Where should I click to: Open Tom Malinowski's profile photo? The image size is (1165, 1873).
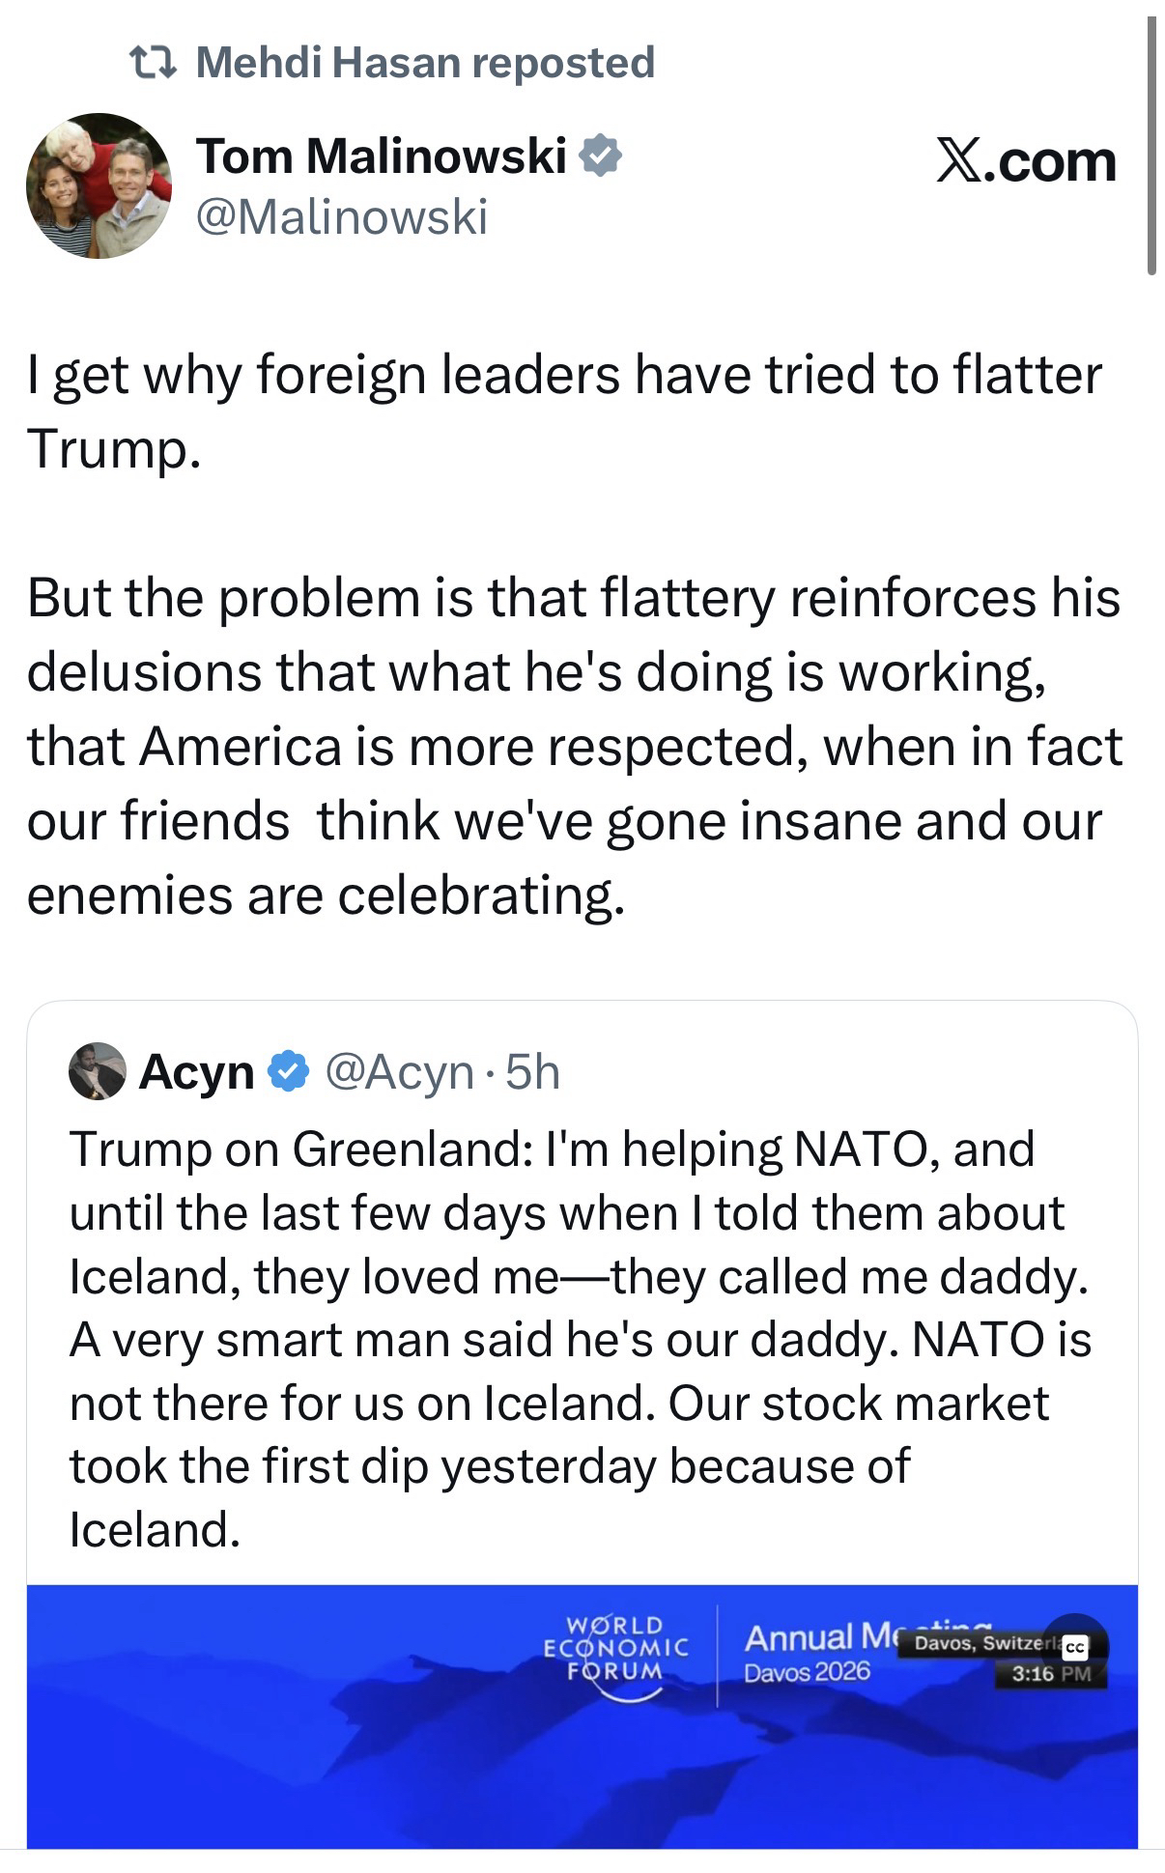(x=99, y=186)
